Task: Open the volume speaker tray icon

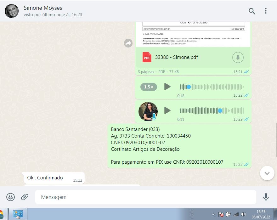Action: click(243, 214)
